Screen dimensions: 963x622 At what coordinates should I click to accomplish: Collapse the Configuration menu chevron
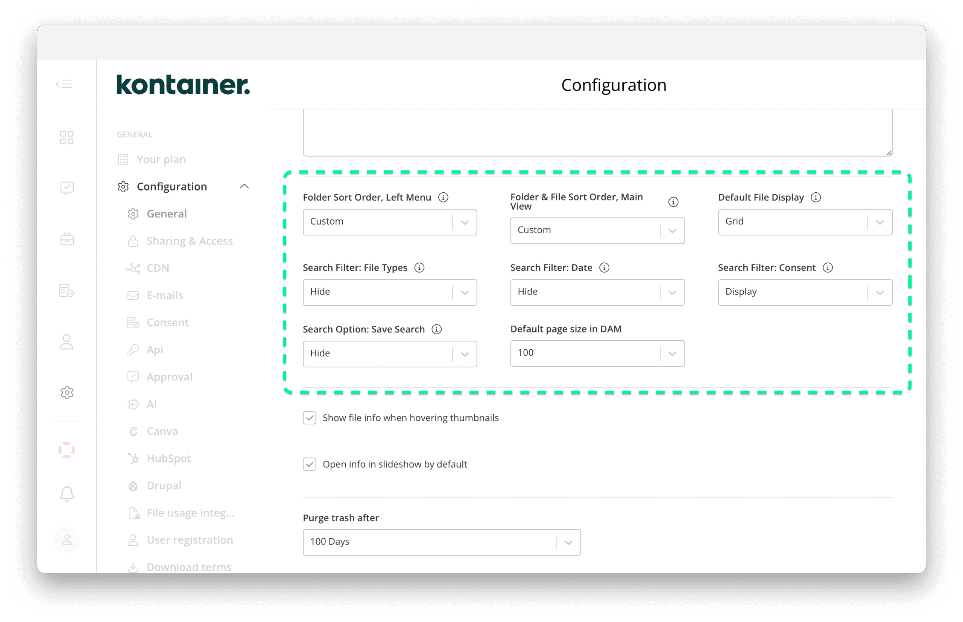(245, 186)
